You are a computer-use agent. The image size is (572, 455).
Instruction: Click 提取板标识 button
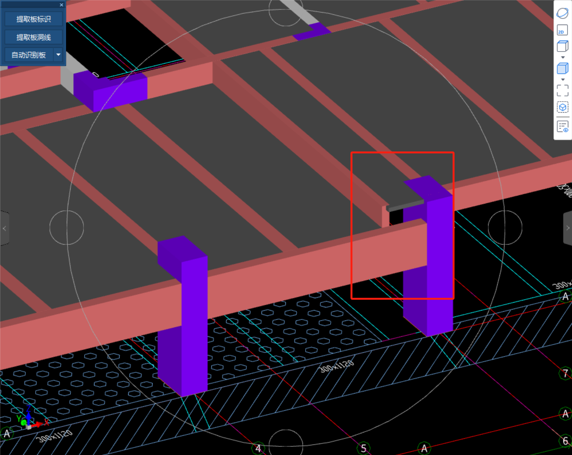click(x=33, y=19)
